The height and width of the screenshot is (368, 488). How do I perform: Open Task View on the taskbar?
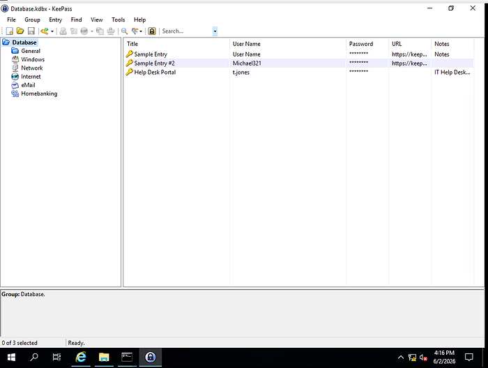pyautogui.click(x=56, y=358)
